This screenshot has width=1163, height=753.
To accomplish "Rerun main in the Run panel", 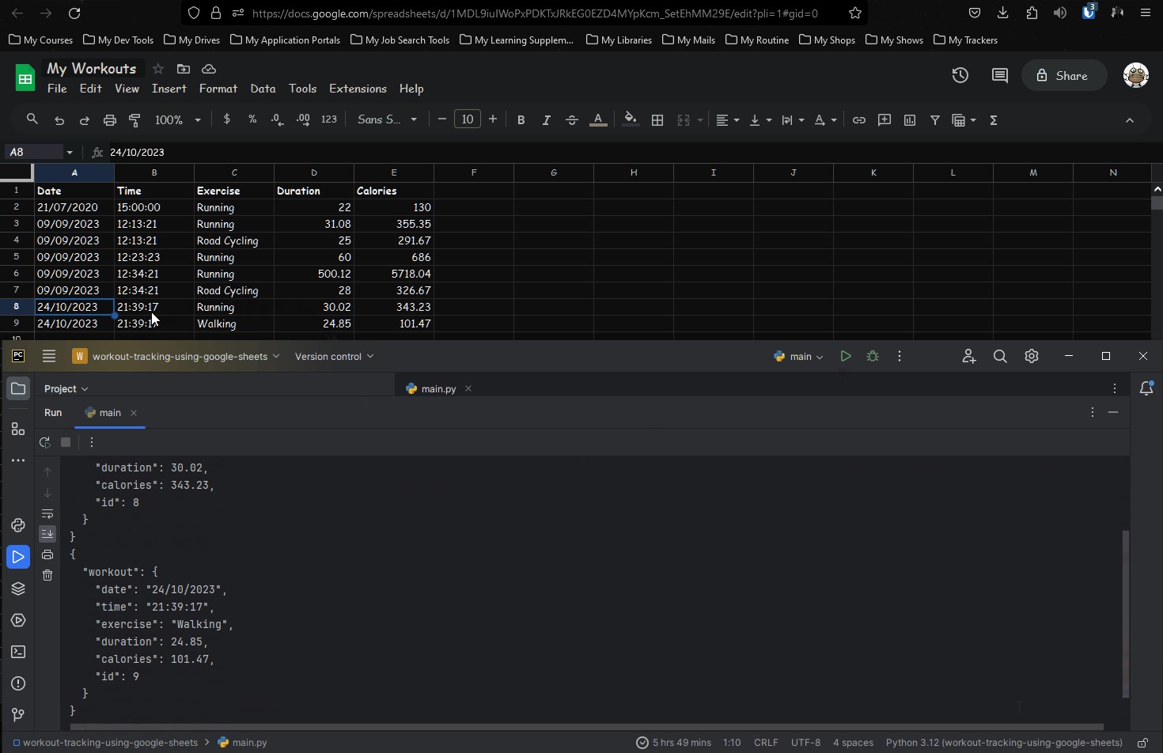I will pos(45,442).
